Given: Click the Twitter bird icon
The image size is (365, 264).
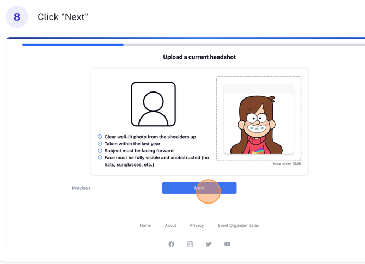Looking at the screenshot, I should tap(209, 244).
